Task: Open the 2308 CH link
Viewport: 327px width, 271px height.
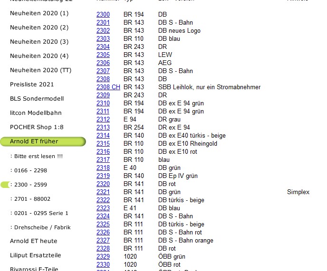Action: click(108, 87)
